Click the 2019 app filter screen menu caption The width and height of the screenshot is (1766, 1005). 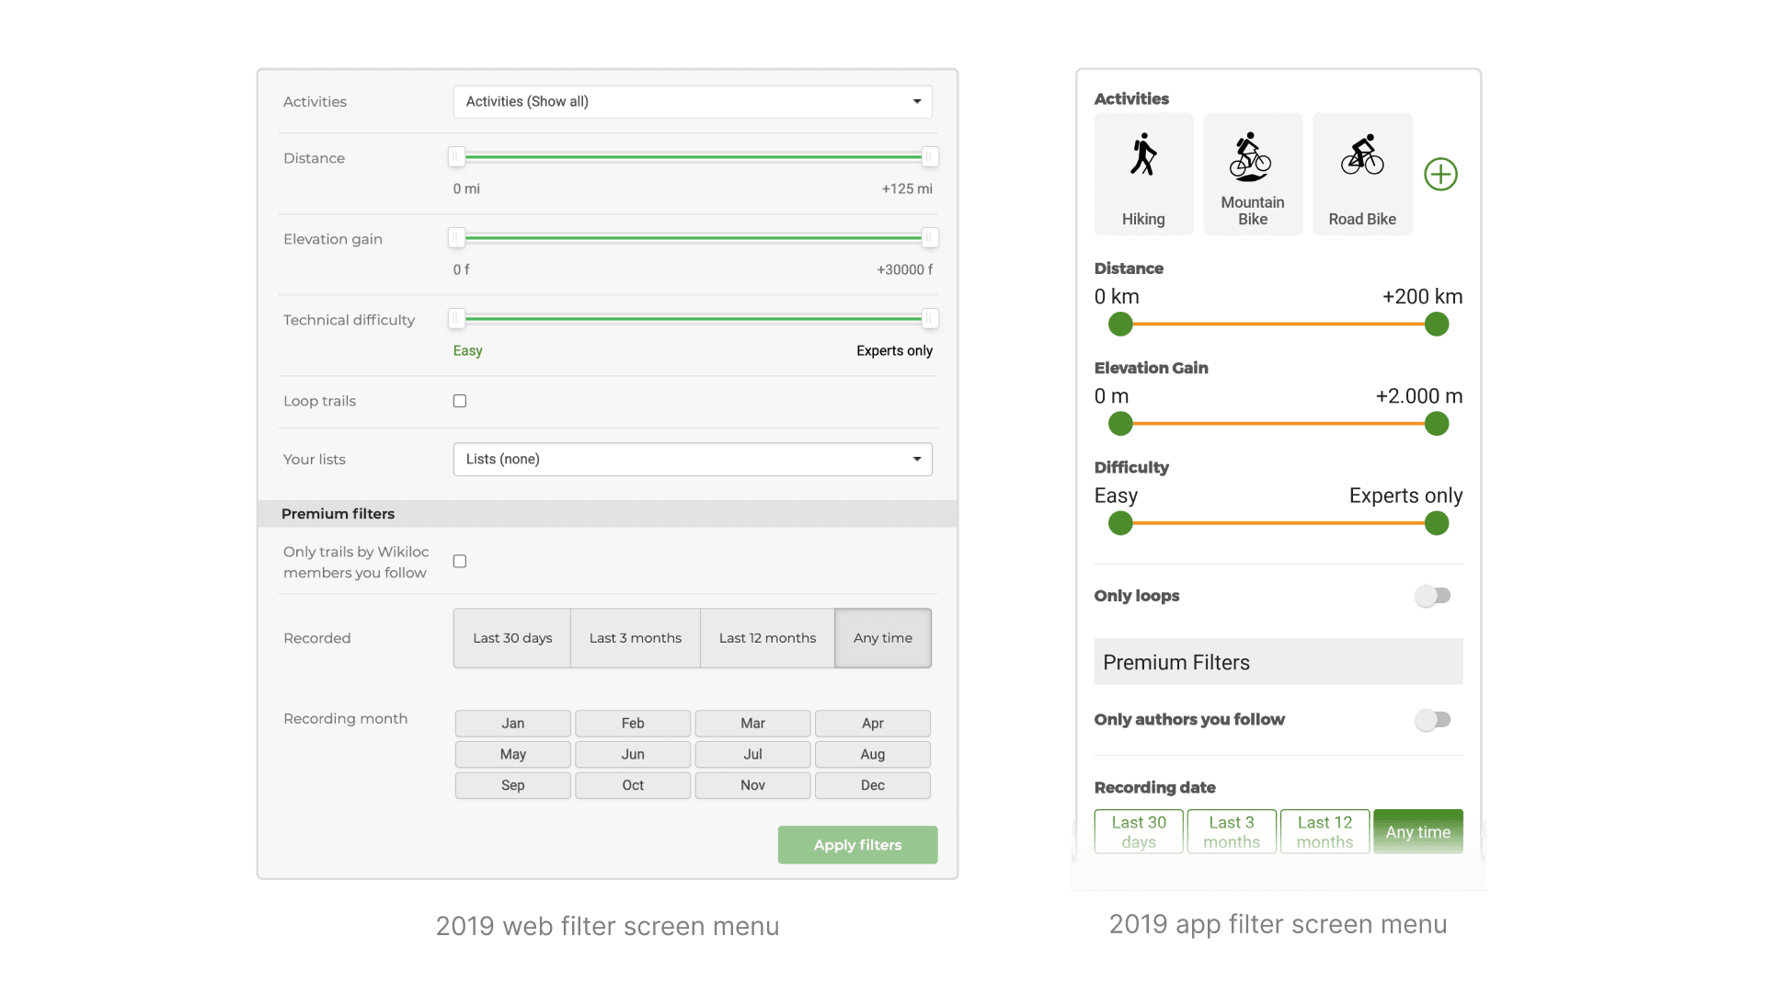click(x=1278, y=925)
